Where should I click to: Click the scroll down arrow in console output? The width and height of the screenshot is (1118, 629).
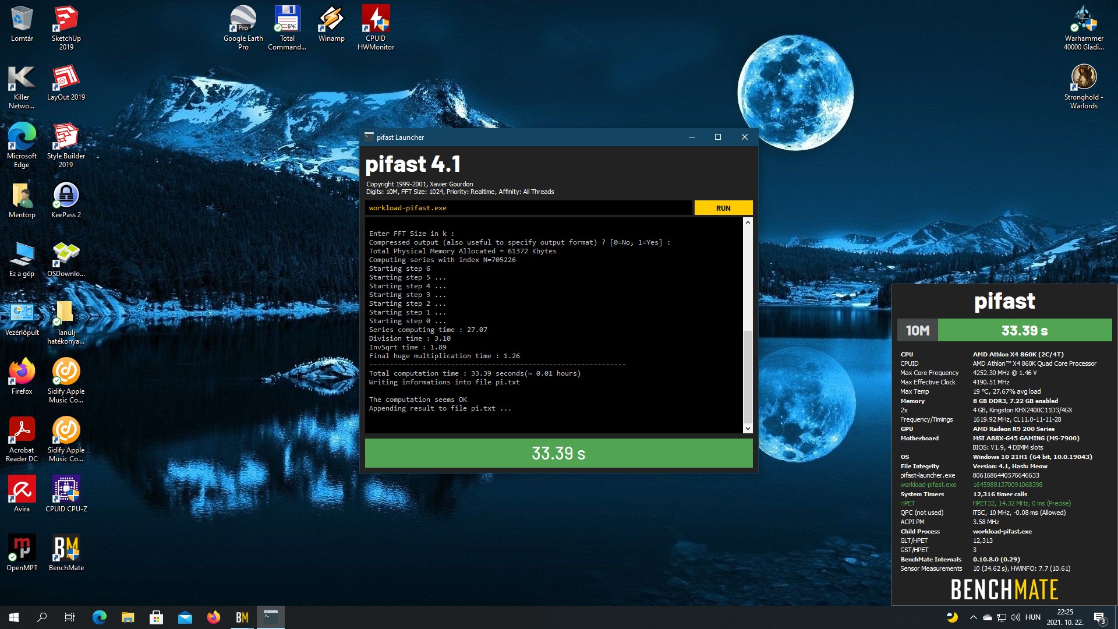(748, 428)
